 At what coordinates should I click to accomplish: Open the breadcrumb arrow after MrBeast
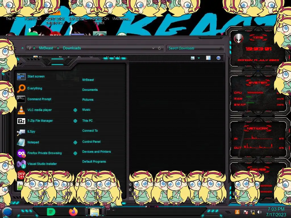click(x=58, y=48)
